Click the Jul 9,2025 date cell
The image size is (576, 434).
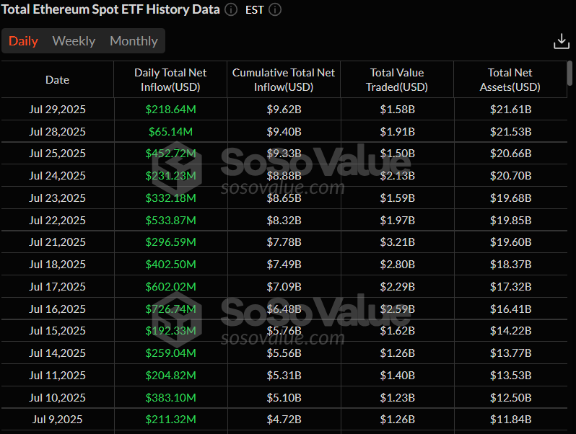click(57, 419)
